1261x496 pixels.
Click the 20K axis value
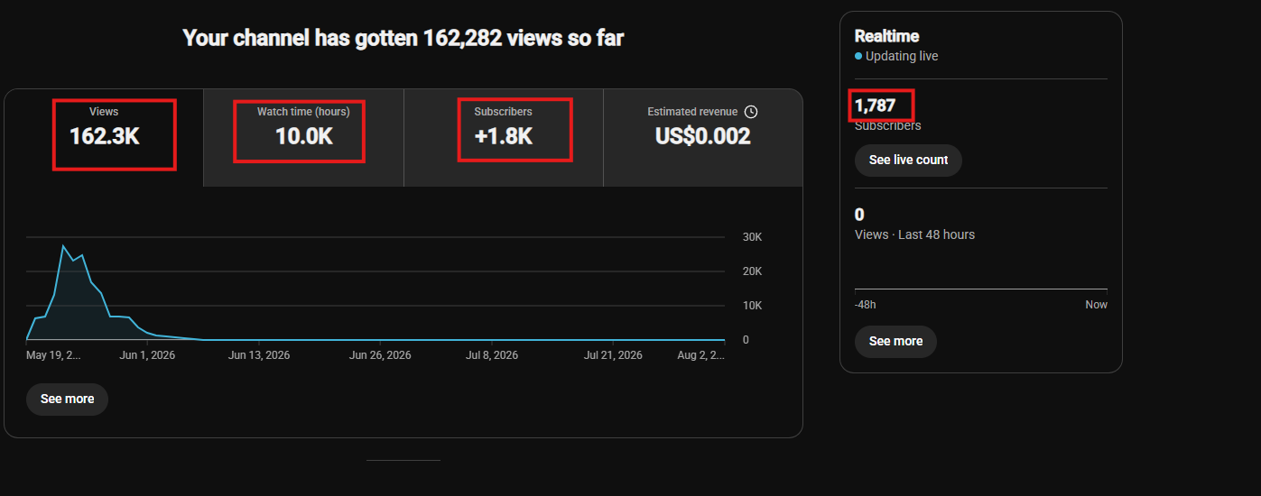752,271
